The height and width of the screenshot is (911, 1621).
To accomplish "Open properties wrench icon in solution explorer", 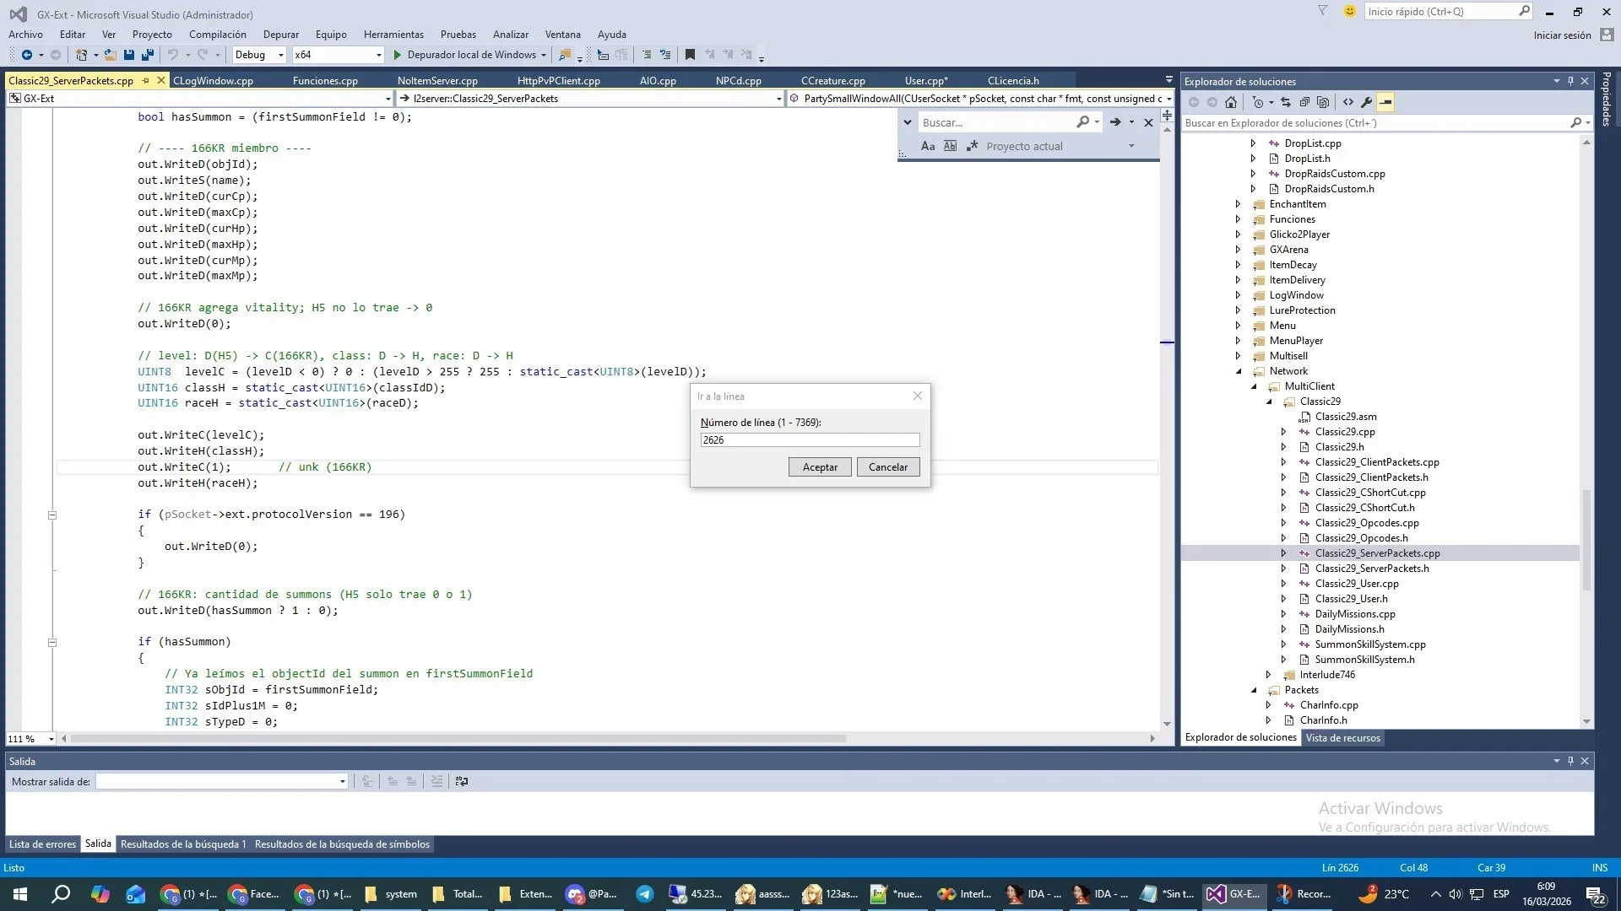I will click(x=1367, y=102).
